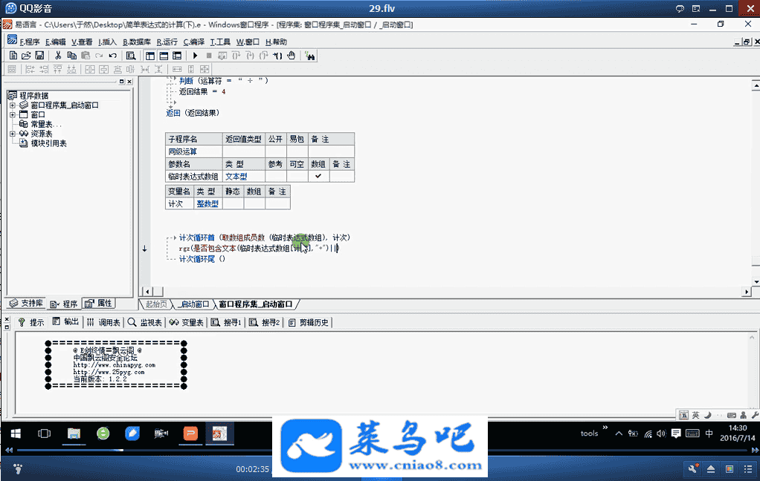Open the New document toolbar icon
The image size is (760, 481).
tap(13, 56)
